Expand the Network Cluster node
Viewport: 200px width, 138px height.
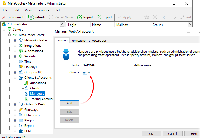click(x=15, y=40)
